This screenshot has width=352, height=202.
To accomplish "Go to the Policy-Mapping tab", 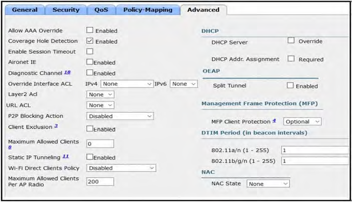I will pyautogui.click(x=147, y=10).
